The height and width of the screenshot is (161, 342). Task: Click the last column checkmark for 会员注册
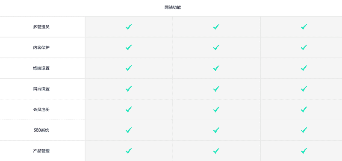pos(304,109)
